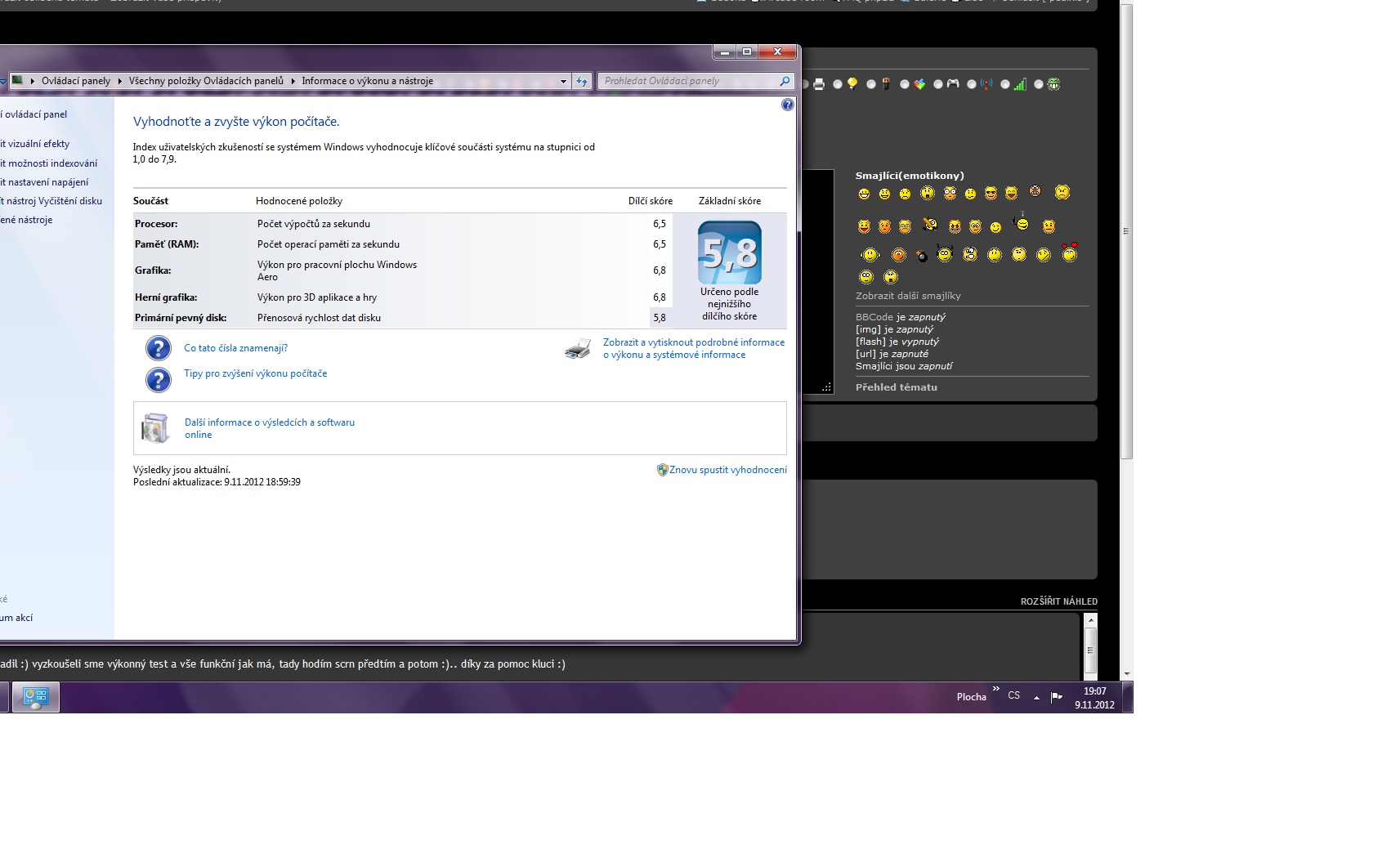This screenshot has height=858, width=1373.
Task: Click the printer icon next to Zobrazit a vytisknout
Action: (578, 349)
